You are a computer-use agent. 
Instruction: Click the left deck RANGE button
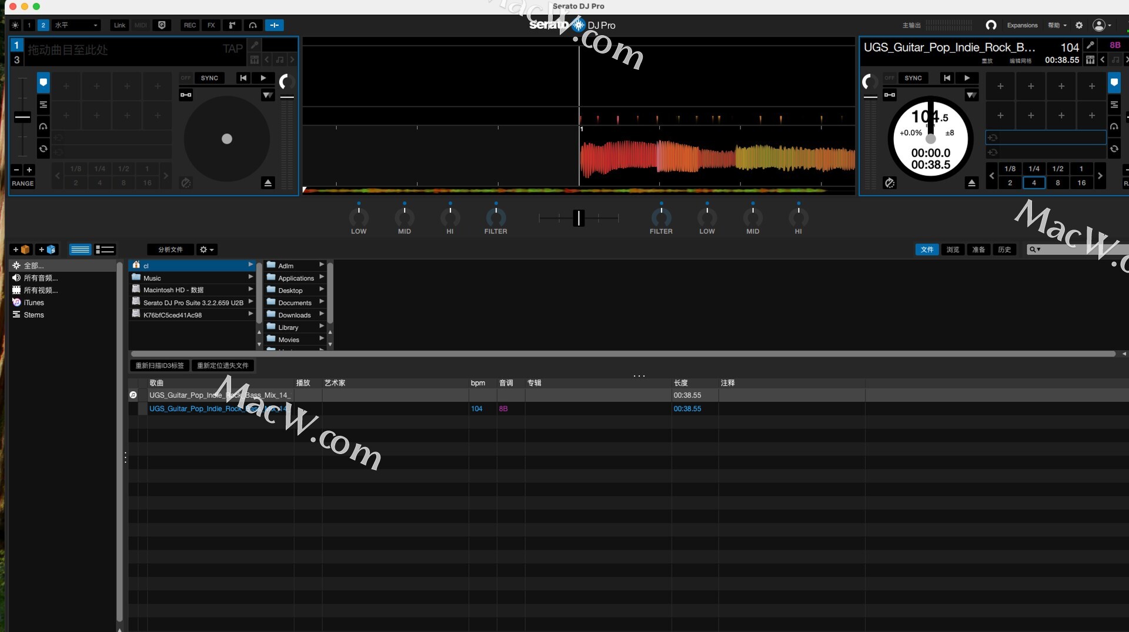point(23,183)
